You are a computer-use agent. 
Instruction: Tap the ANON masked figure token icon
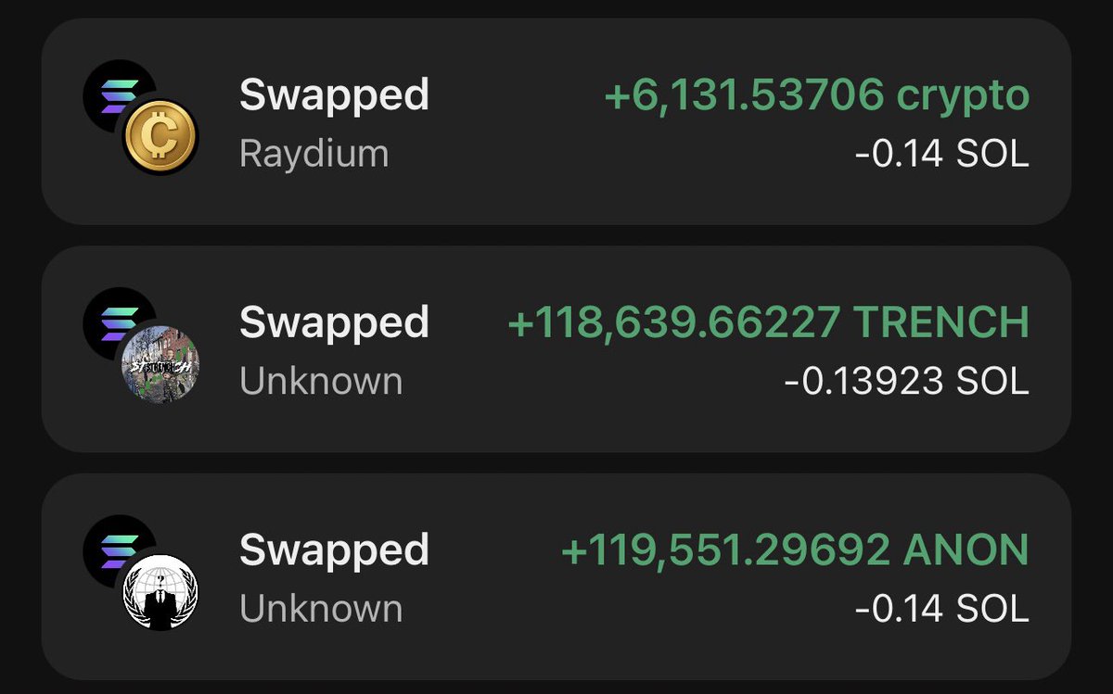point(160,593)
